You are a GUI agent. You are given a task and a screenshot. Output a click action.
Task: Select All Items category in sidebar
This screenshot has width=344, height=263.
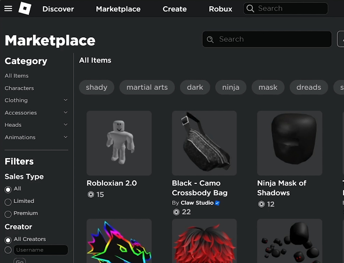tap(16, 76)
